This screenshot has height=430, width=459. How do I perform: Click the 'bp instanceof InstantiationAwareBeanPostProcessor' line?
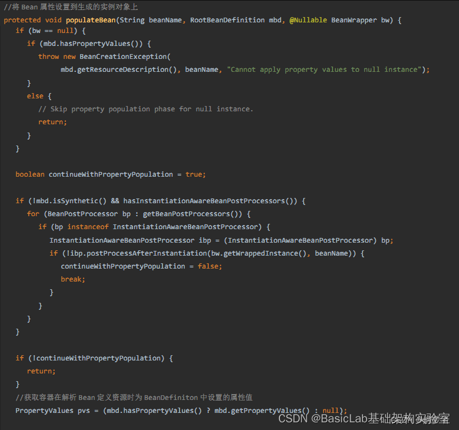[x=154, y=227]
